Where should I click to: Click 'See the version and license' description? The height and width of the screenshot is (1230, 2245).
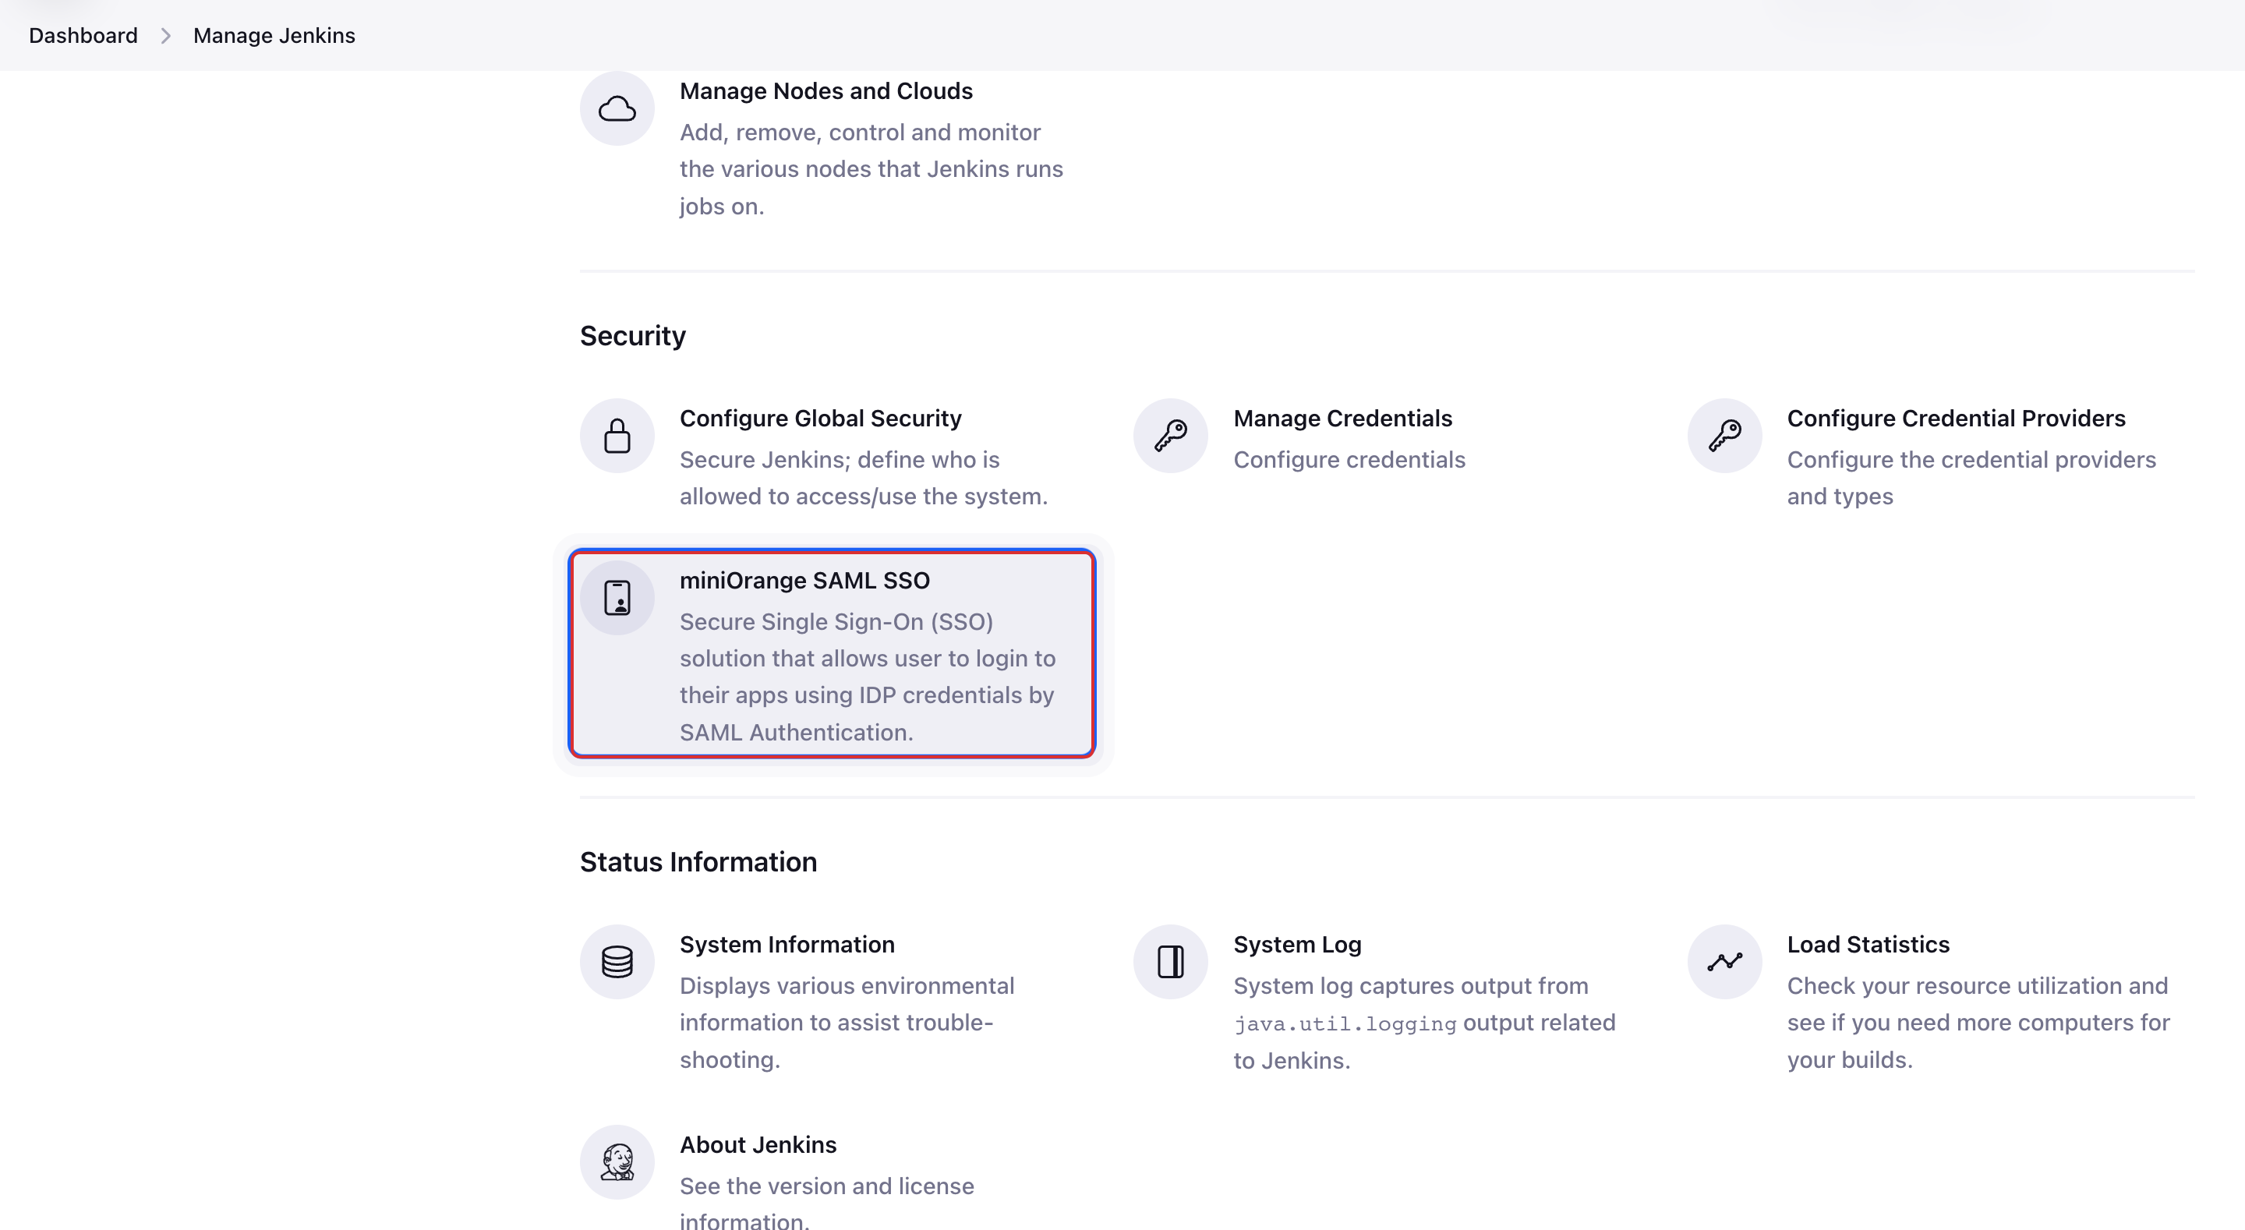click(x=826, y=1186)
